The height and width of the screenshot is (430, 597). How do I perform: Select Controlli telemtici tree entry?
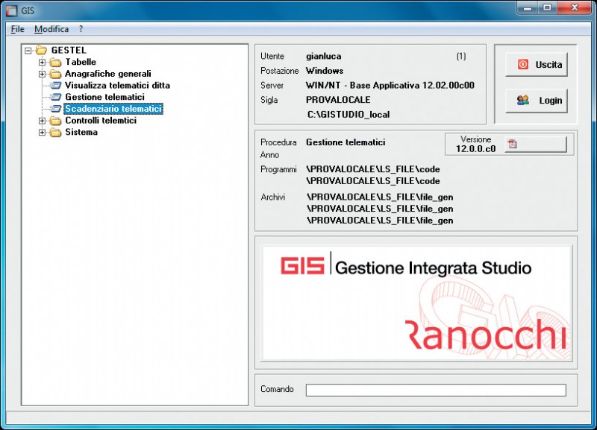click(101, 121)
